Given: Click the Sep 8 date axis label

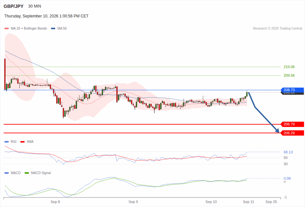Looking at the screenshot, I should click(x=55, y=202).
